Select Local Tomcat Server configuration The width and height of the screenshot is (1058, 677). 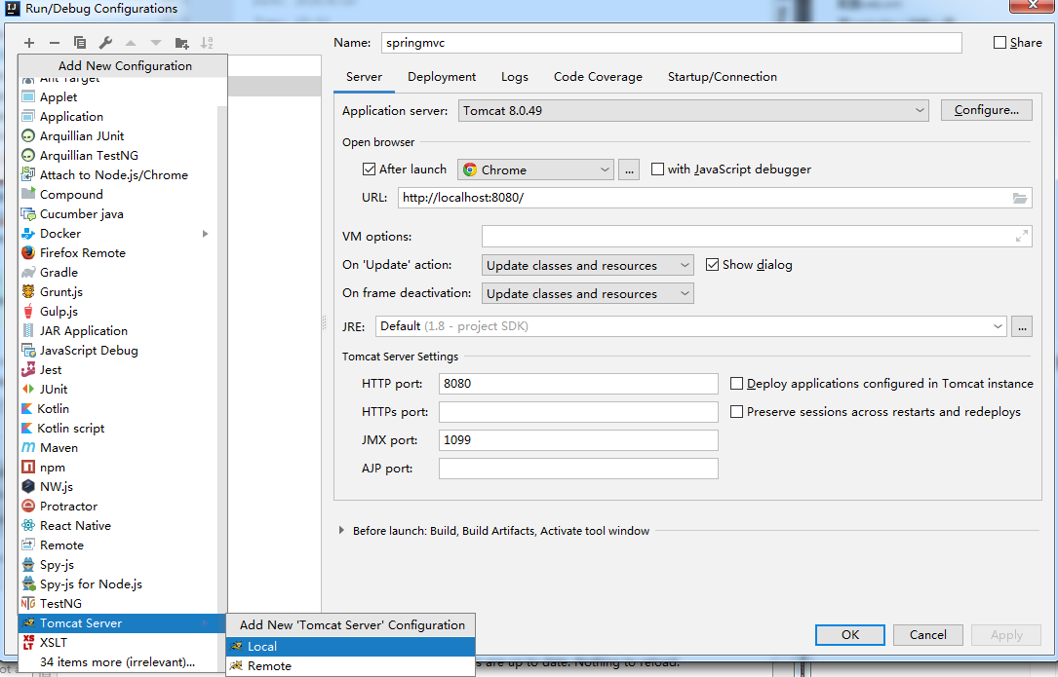tap(351, 647)
